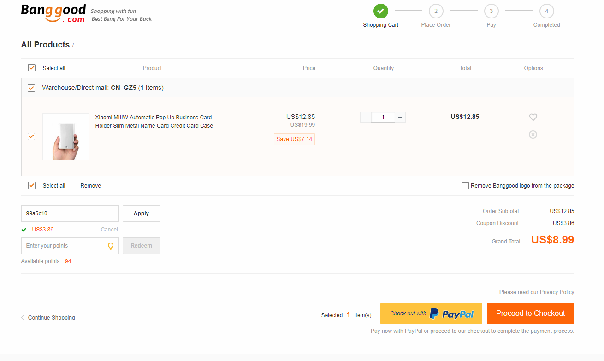Uncheck the Xiaomi card holder item checkbox

(x=31, y=136)
